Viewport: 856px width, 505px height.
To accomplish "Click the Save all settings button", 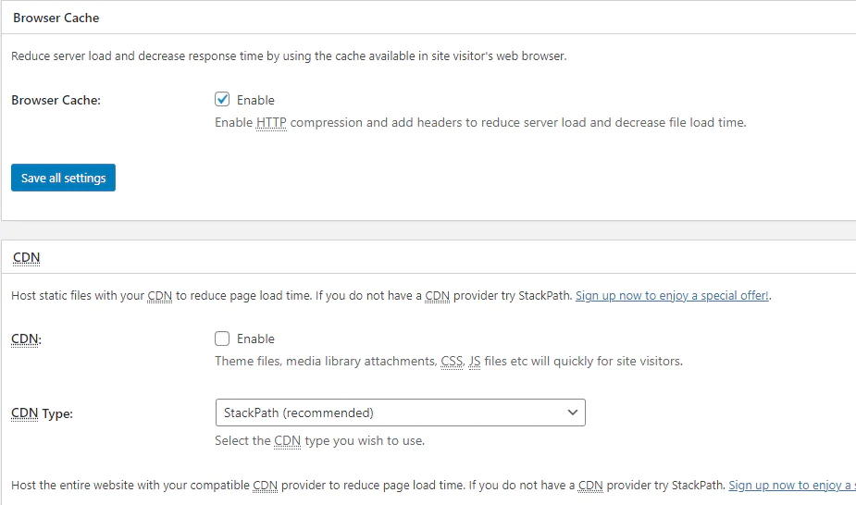I will click(63, 178).
